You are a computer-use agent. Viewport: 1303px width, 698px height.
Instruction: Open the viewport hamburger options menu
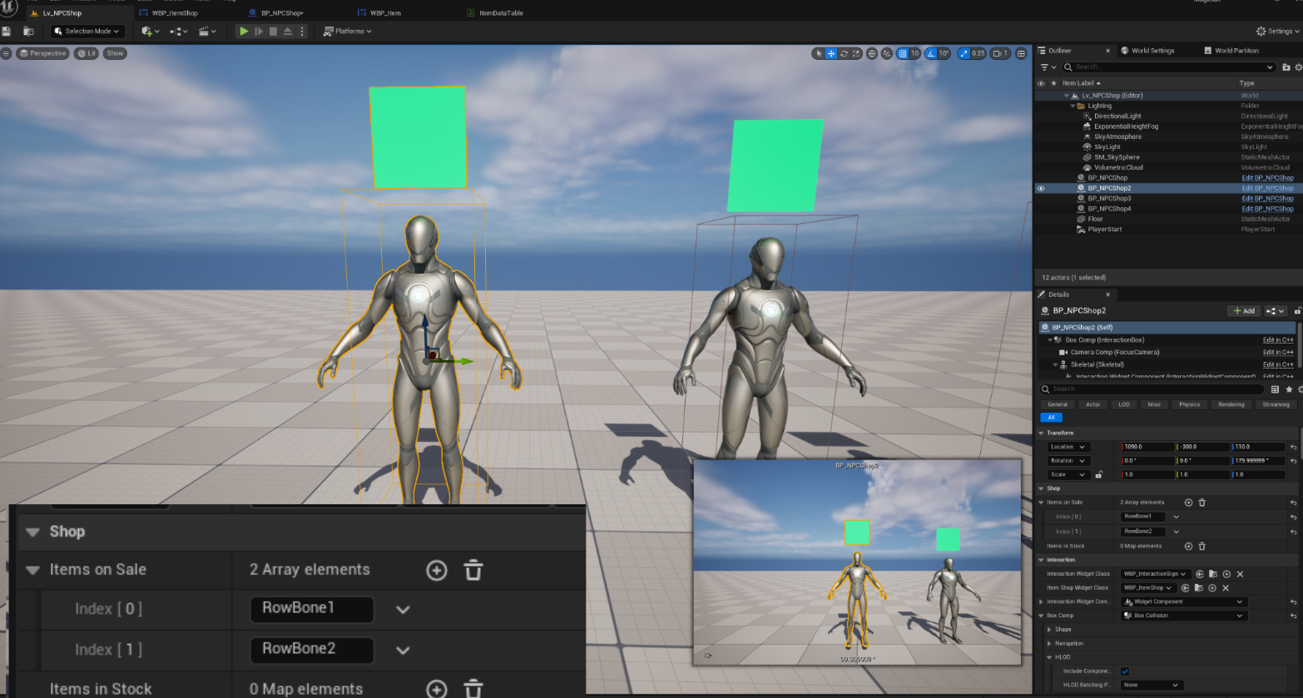click(6, 53)
